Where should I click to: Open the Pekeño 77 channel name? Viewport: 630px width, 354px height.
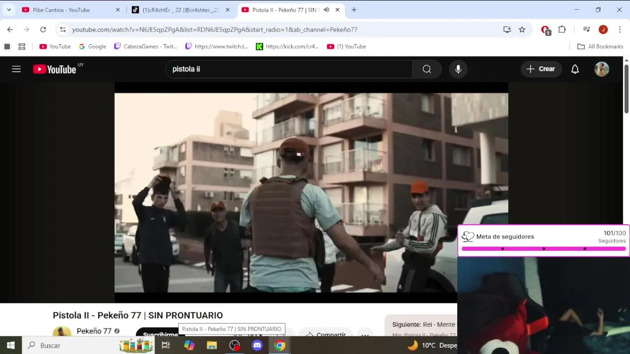pyautogui.click(x=94, y=331)
